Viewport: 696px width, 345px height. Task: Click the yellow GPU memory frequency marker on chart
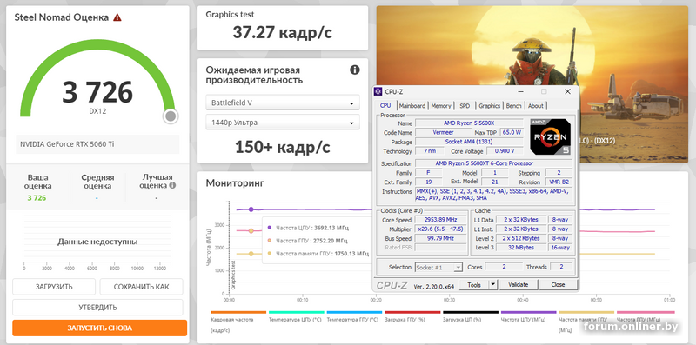click(x=251, y=254)
